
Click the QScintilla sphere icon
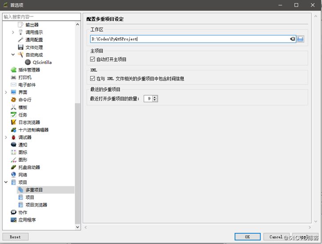[28, 62]
